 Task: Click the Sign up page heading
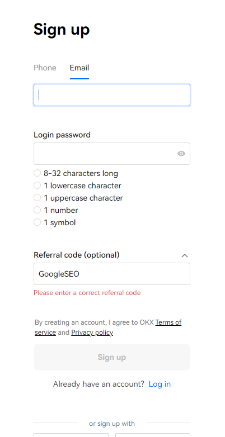tap(62, 30)
